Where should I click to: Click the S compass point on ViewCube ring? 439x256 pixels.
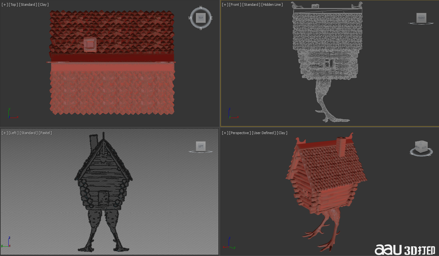coord(201,29)
